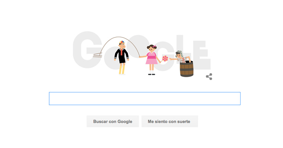Click the girl's black shoes

click(x=152, y=74)
